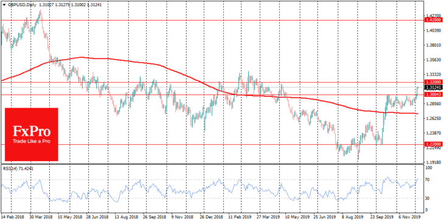Image resolution: width=444 pixels, height=222 pixels.
Task: Click the 1.30043 price level label
Action: point(432,94)
